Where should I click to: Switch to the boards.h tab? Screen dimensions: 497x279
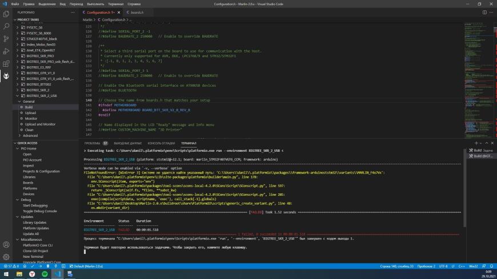click(137, 13)
